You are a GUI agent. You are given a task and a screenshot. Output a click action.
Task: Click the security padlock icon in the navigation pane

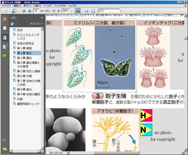(5, 19)
